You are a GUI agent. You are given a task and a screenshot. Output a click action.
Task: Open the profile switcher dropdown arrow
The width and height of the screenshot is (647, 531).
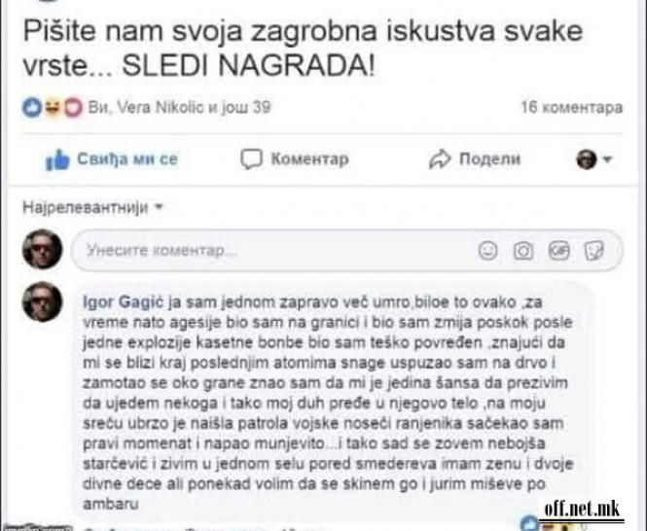(606, 159)
